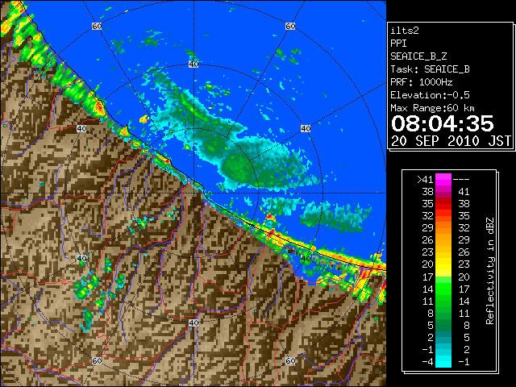Pick the red 35-38 dBZ legend swatch
The image size is (516, 387).
pos(443,204)
